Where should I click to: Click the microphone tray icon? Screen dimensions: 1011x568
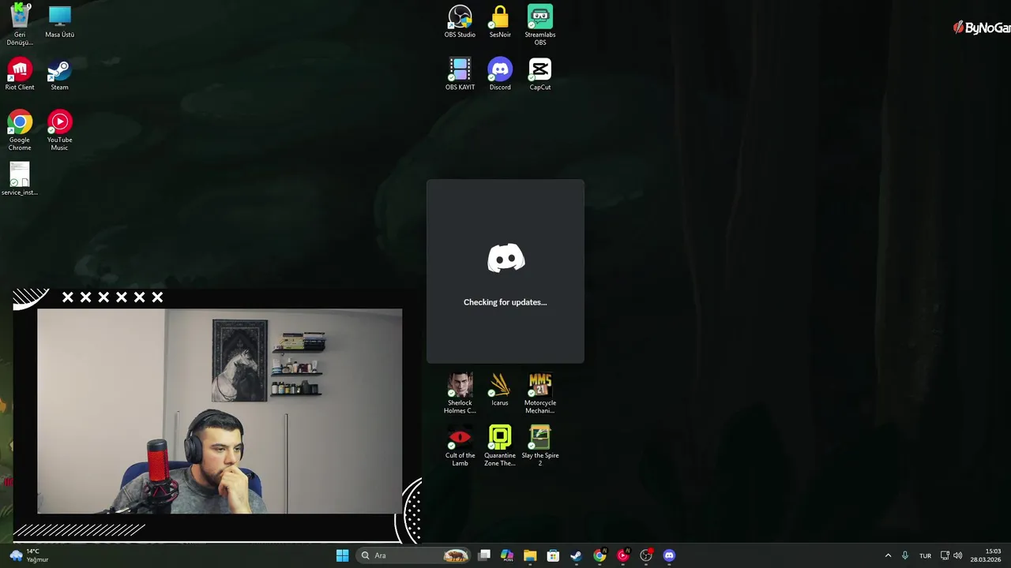tap(905, 555)
